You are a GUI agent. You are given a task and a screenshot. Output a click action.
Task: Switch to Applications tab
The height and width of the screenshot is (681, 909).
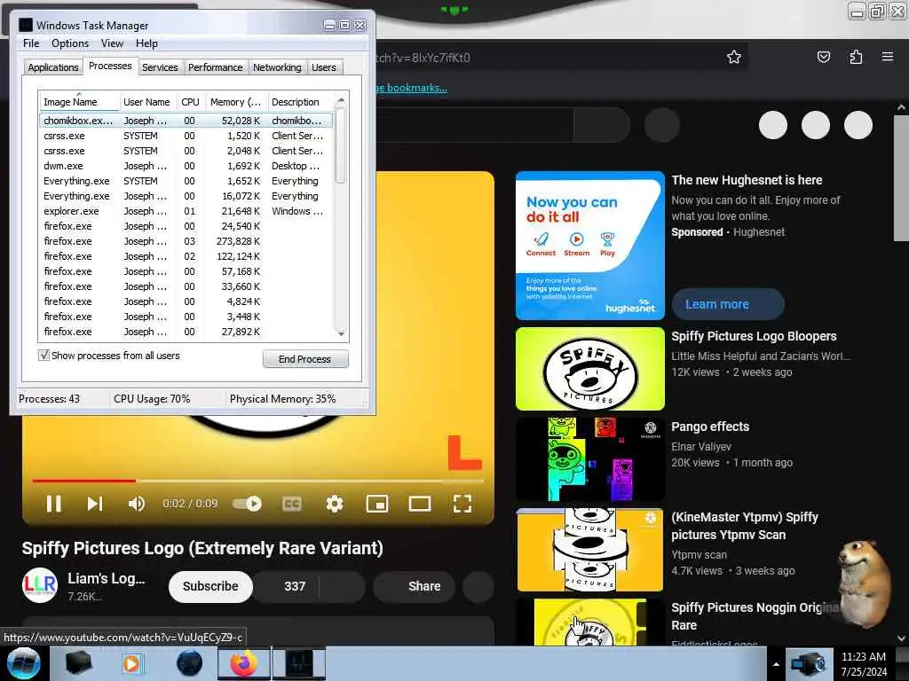[52, 67]
